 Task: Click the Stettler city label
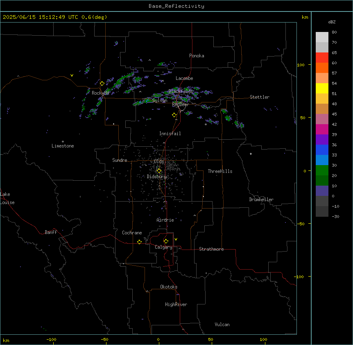pyautogui.click(x=260, y=97)
